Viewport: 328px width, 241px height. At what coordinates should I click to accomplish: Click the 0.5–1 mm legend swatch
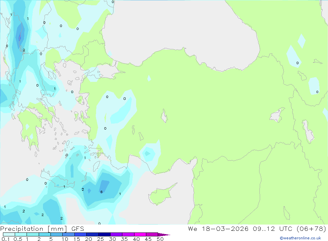click(21, 234)
